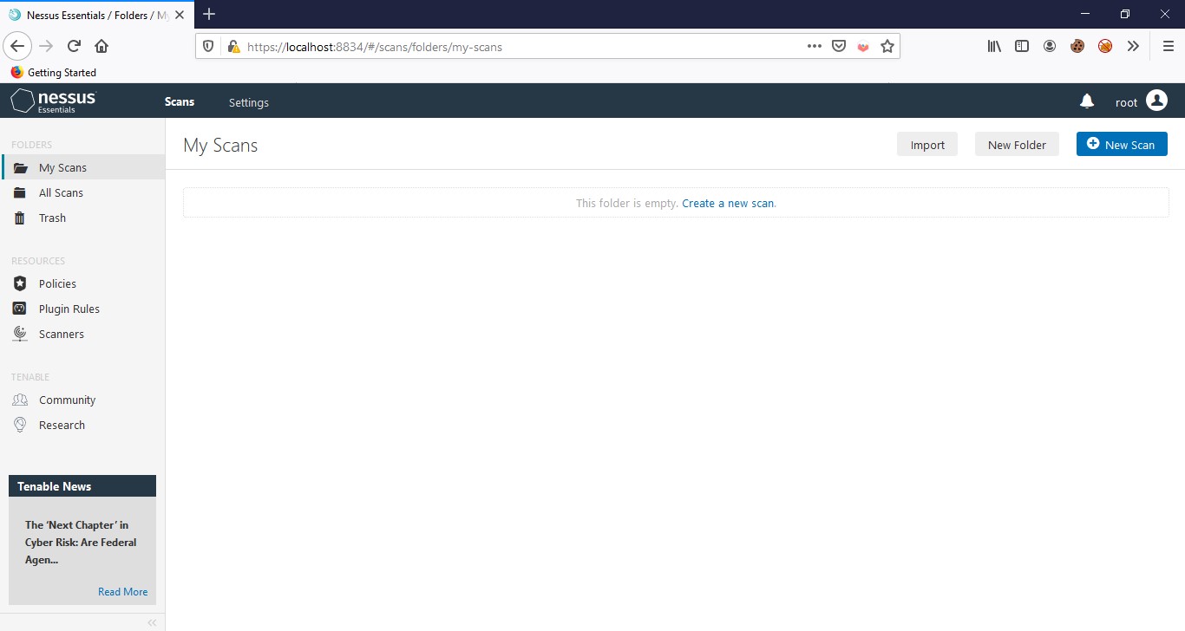Open the Settings top menu

point(249,102)
